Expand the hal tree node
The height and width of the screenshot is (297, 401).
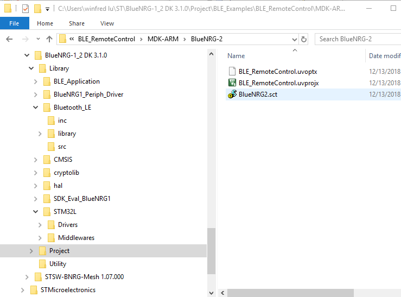[x=36, y=186]
